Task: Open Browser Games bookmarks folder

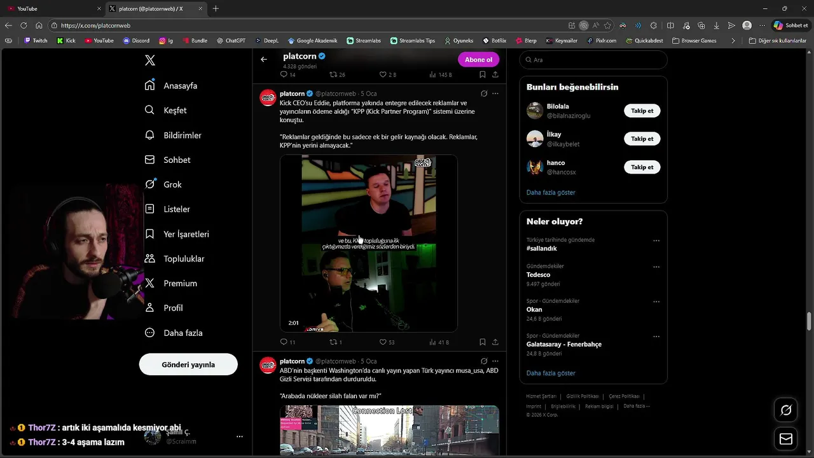Action: [694, 41]
